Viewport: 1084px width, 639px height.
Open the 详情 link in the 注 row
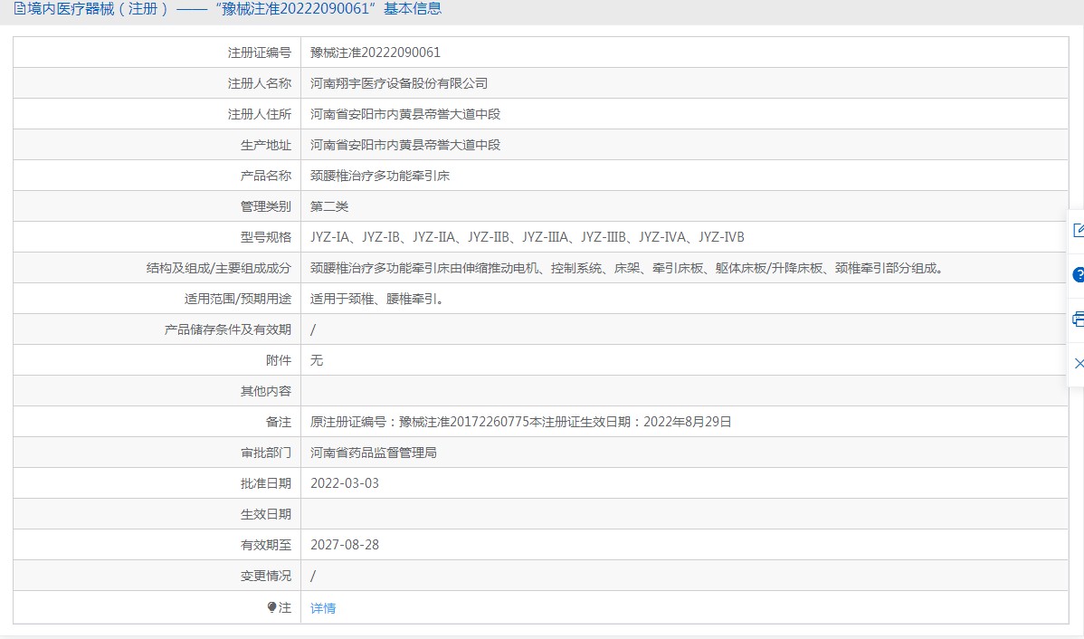[x=323, y=608]
